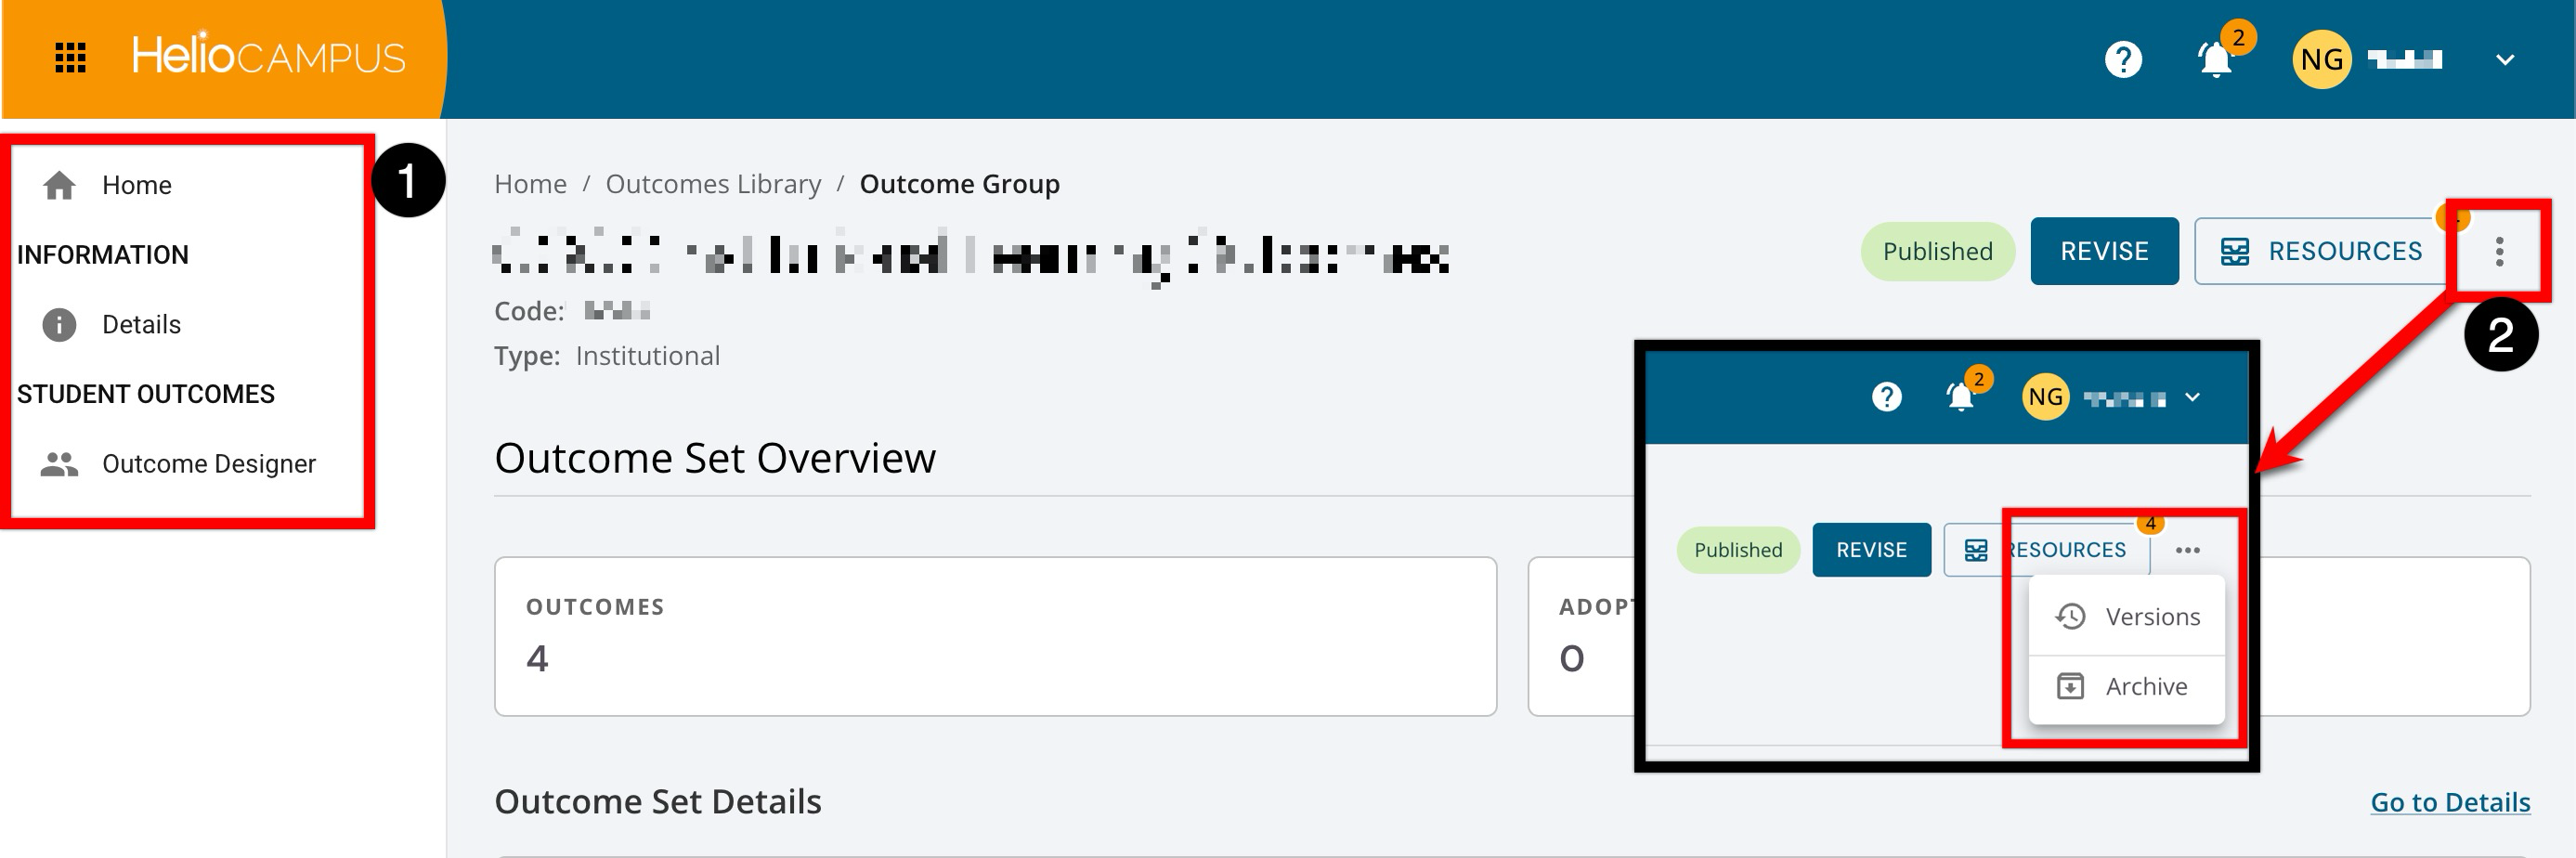This screenshot has height=858, width=2576.
Task: Click the NG user avatar
Action: pos(2321,59)
